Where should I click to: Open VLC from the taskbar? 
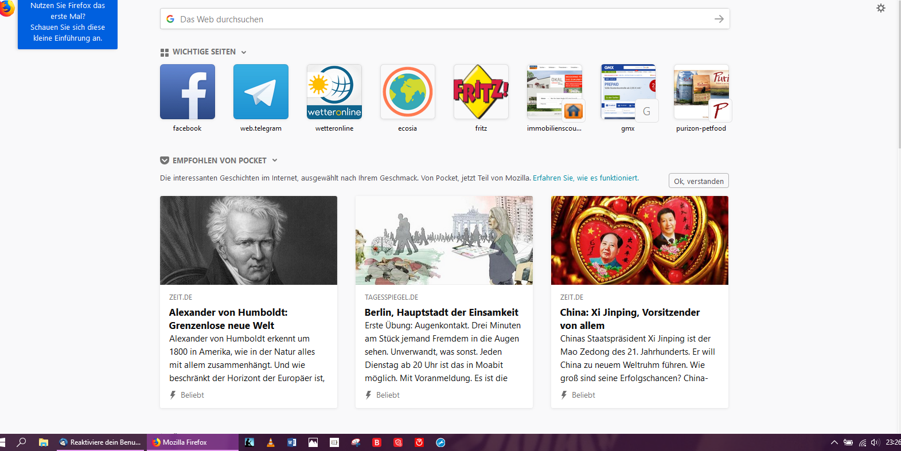click(271, 442)
